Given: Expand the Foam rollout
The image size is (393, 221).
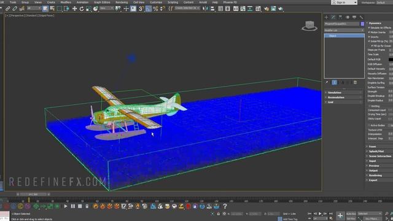Looking at the screenshot, I should (379, 147).
